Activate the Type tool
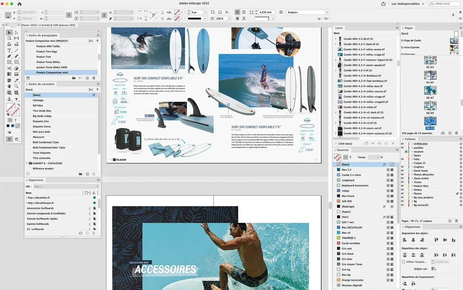The image size is (463, 290). tap(9, 50)
